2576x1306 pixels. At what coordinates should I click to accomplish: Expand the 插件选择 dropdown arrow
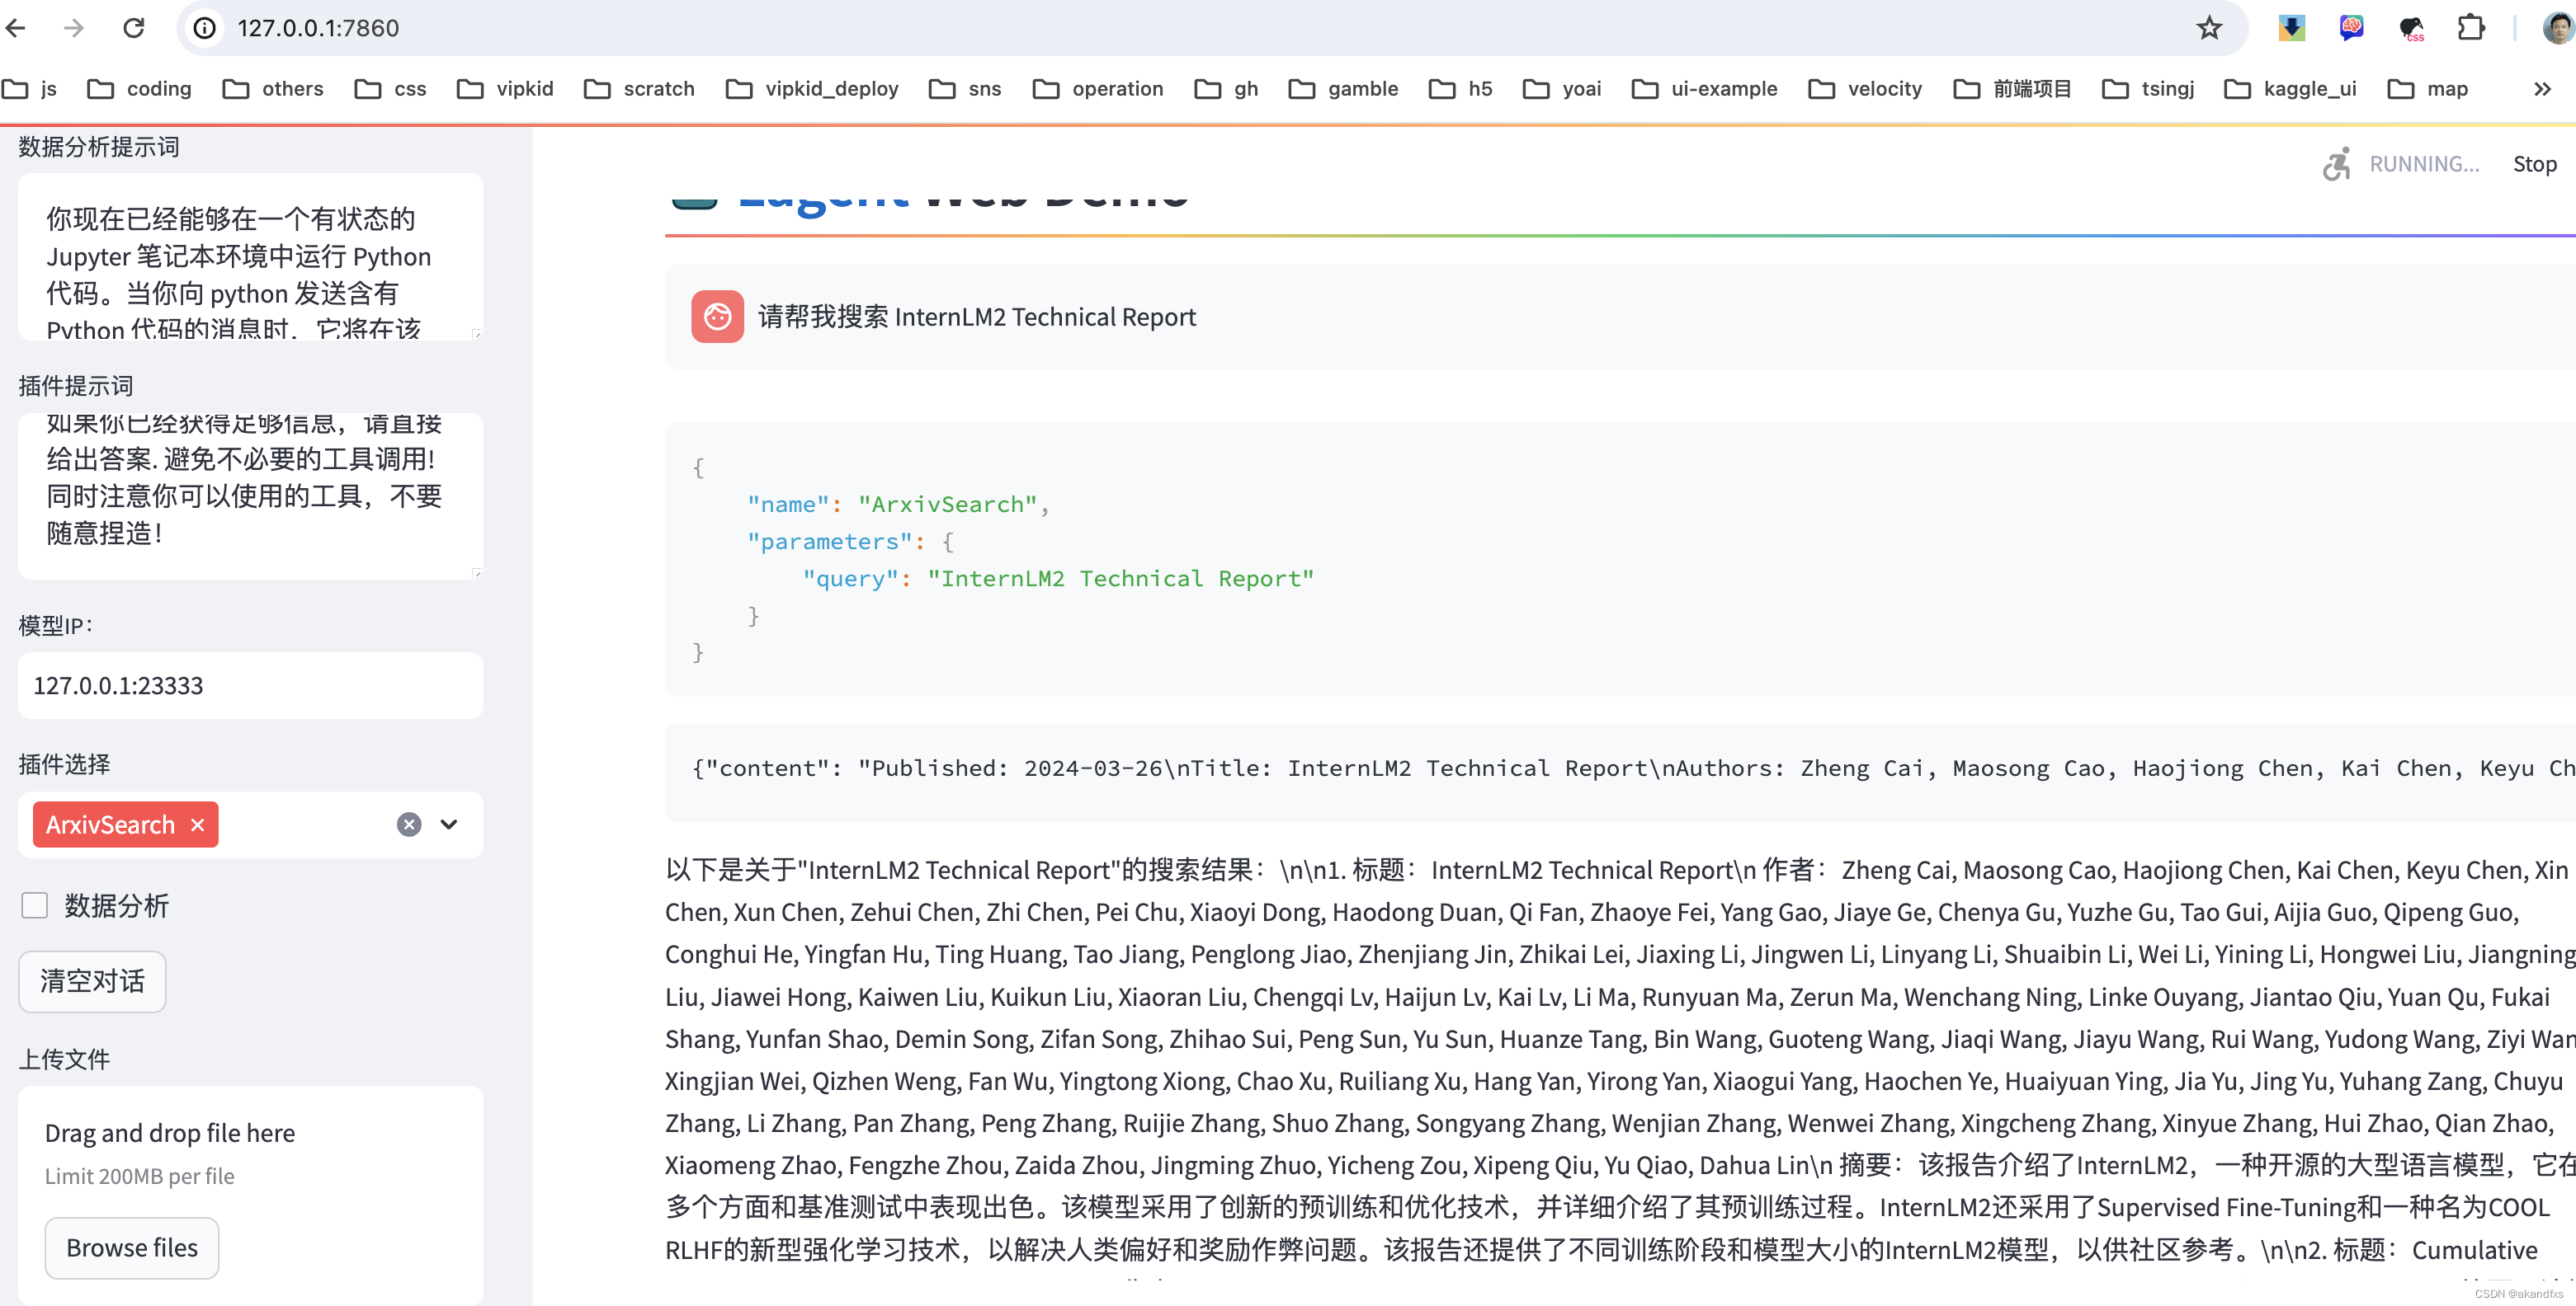point(449,824)
